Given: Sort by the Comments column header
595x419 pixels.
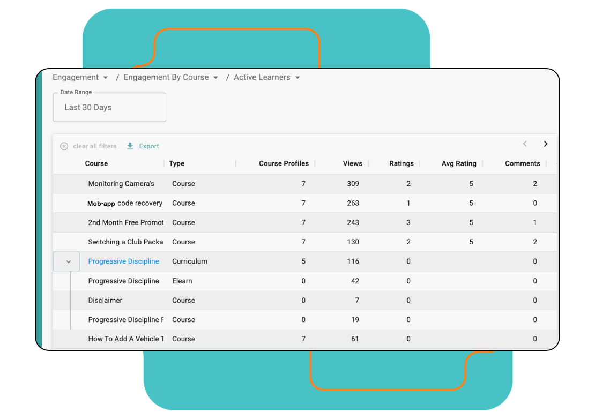Looking at the screenshot, I should pos(522,164).
